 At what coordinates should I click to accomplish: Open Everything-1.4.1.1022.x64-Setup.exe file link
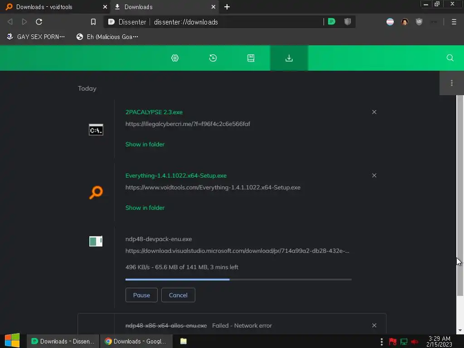(176, 175)
